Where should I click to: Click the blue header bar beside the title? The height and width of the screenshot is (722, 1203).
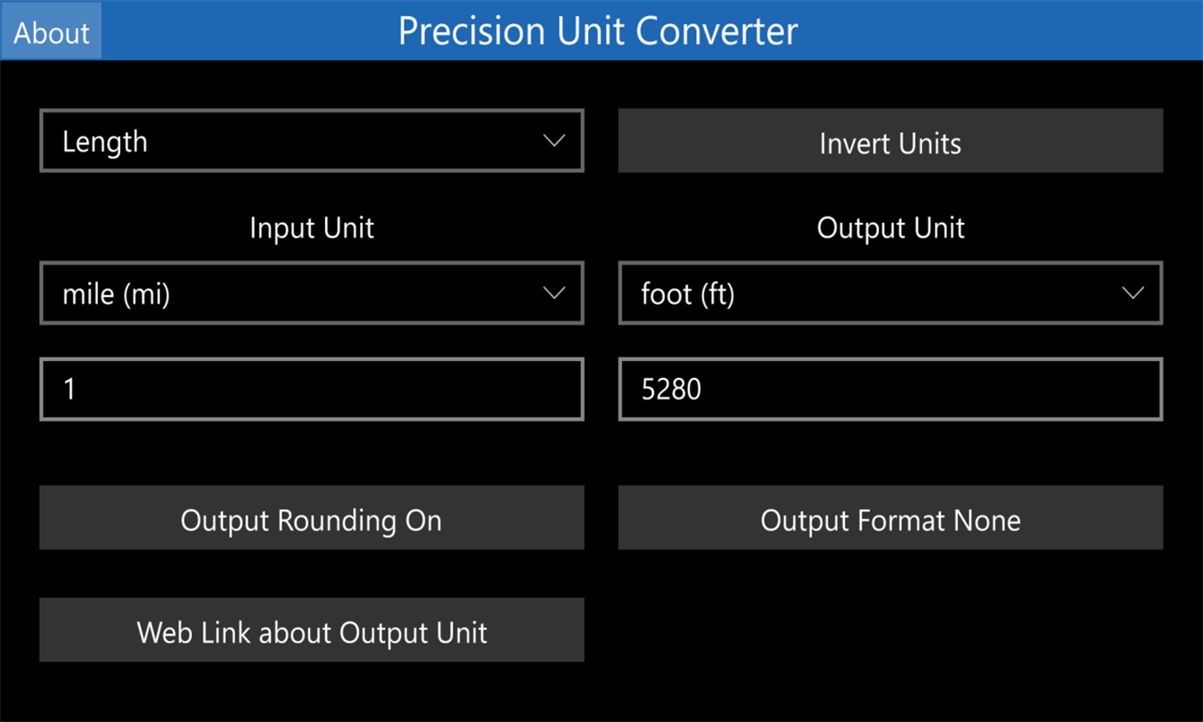[998, 31]
